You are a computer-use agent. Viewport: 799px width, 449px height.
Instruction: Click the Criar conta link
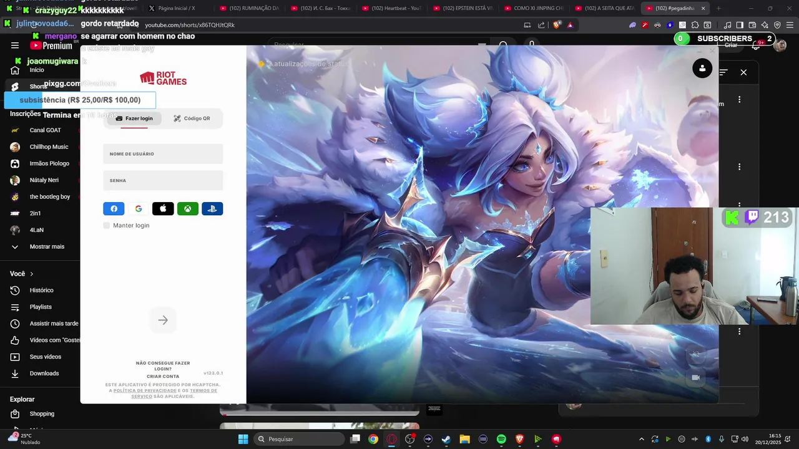[x=163, y=377]
